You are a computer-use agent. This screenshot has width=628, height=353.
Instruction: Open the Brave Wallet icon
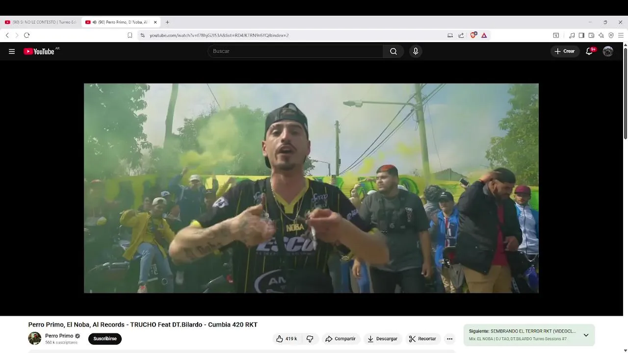(591, 35)
